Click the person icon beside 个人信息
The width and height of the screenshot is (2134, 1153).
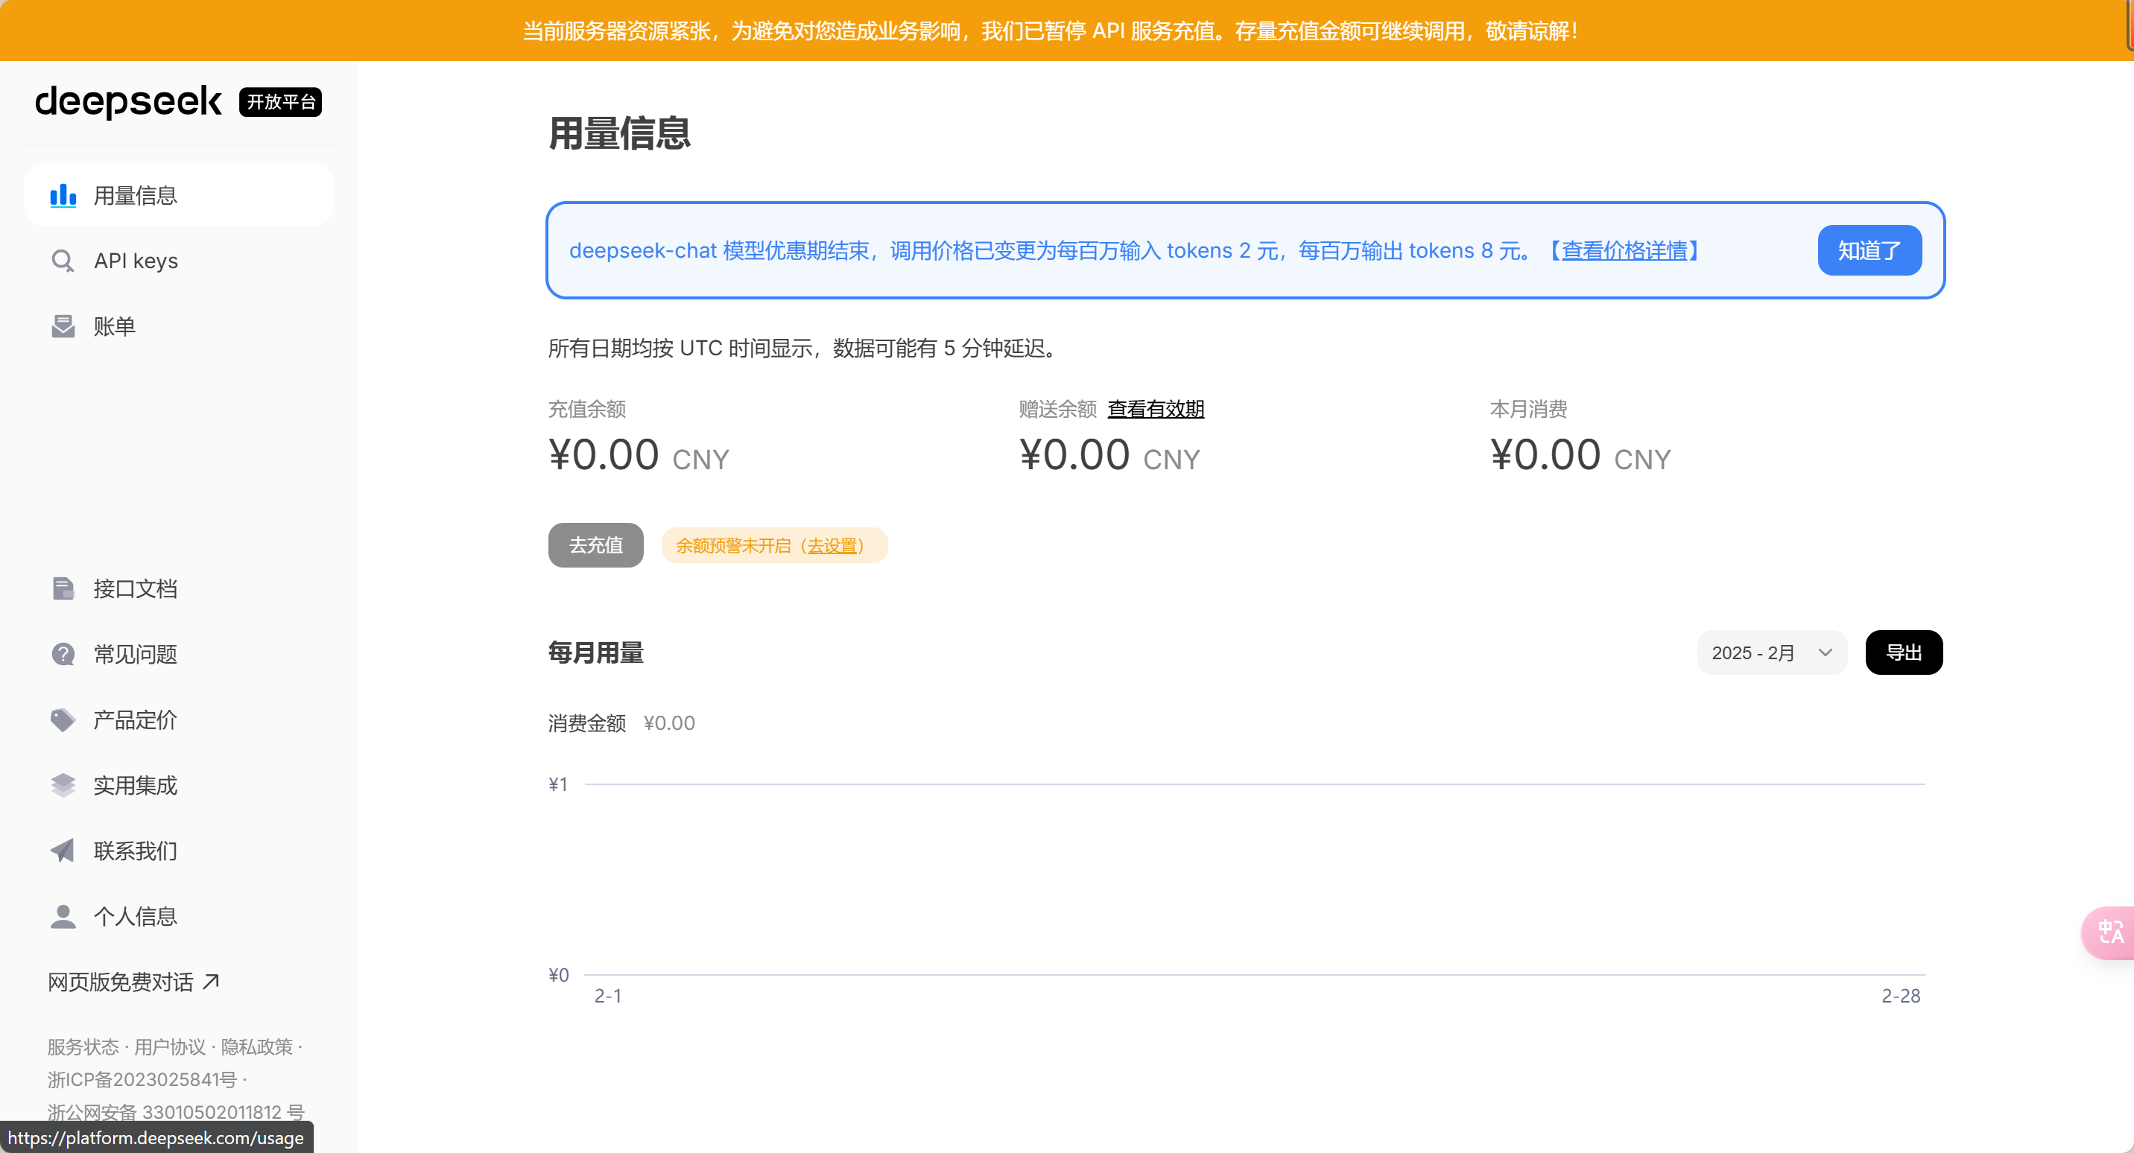click(x=63, y=916)
